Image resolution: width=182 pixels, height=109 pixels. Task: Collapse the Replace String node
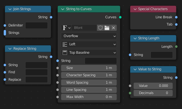(10, 49)
